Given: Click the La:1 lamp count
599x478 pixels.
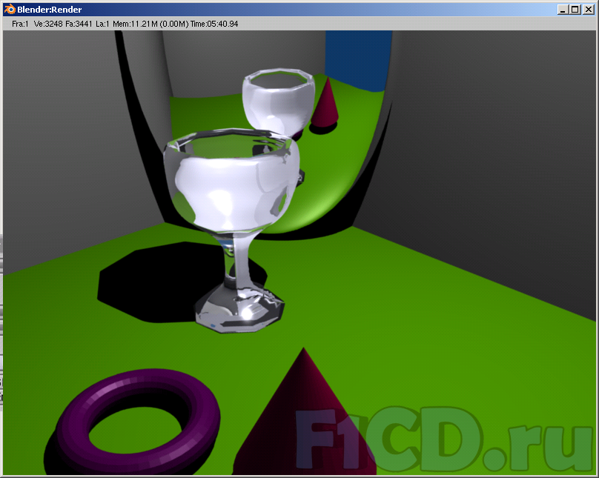Looking at the screenshot, I should (102, 24).
